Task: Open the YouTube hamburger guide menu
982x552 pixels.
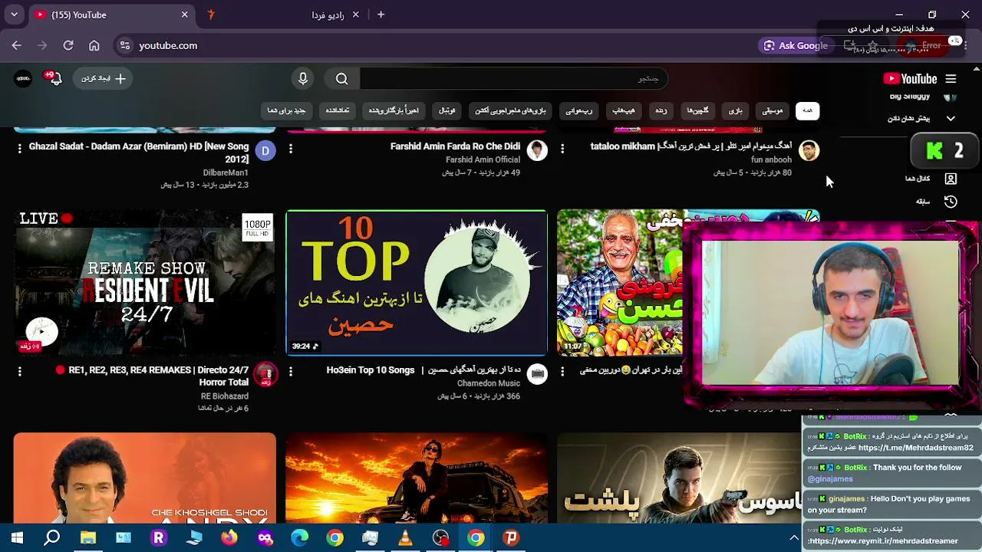Action: (x=951, y=79)
